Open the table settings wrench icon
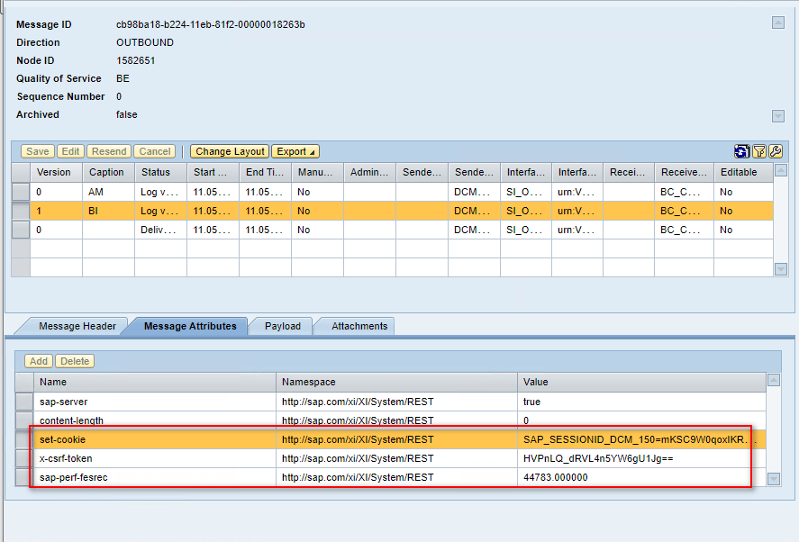The image size is (799, 542). (775, 151)
